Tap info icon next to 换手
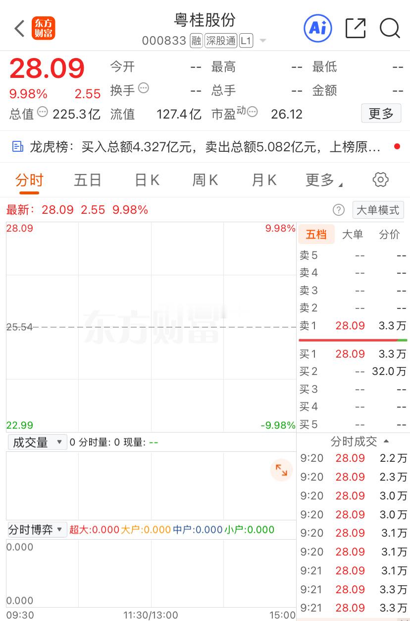The height and width of the screenshot is (621, 410). 144,88
